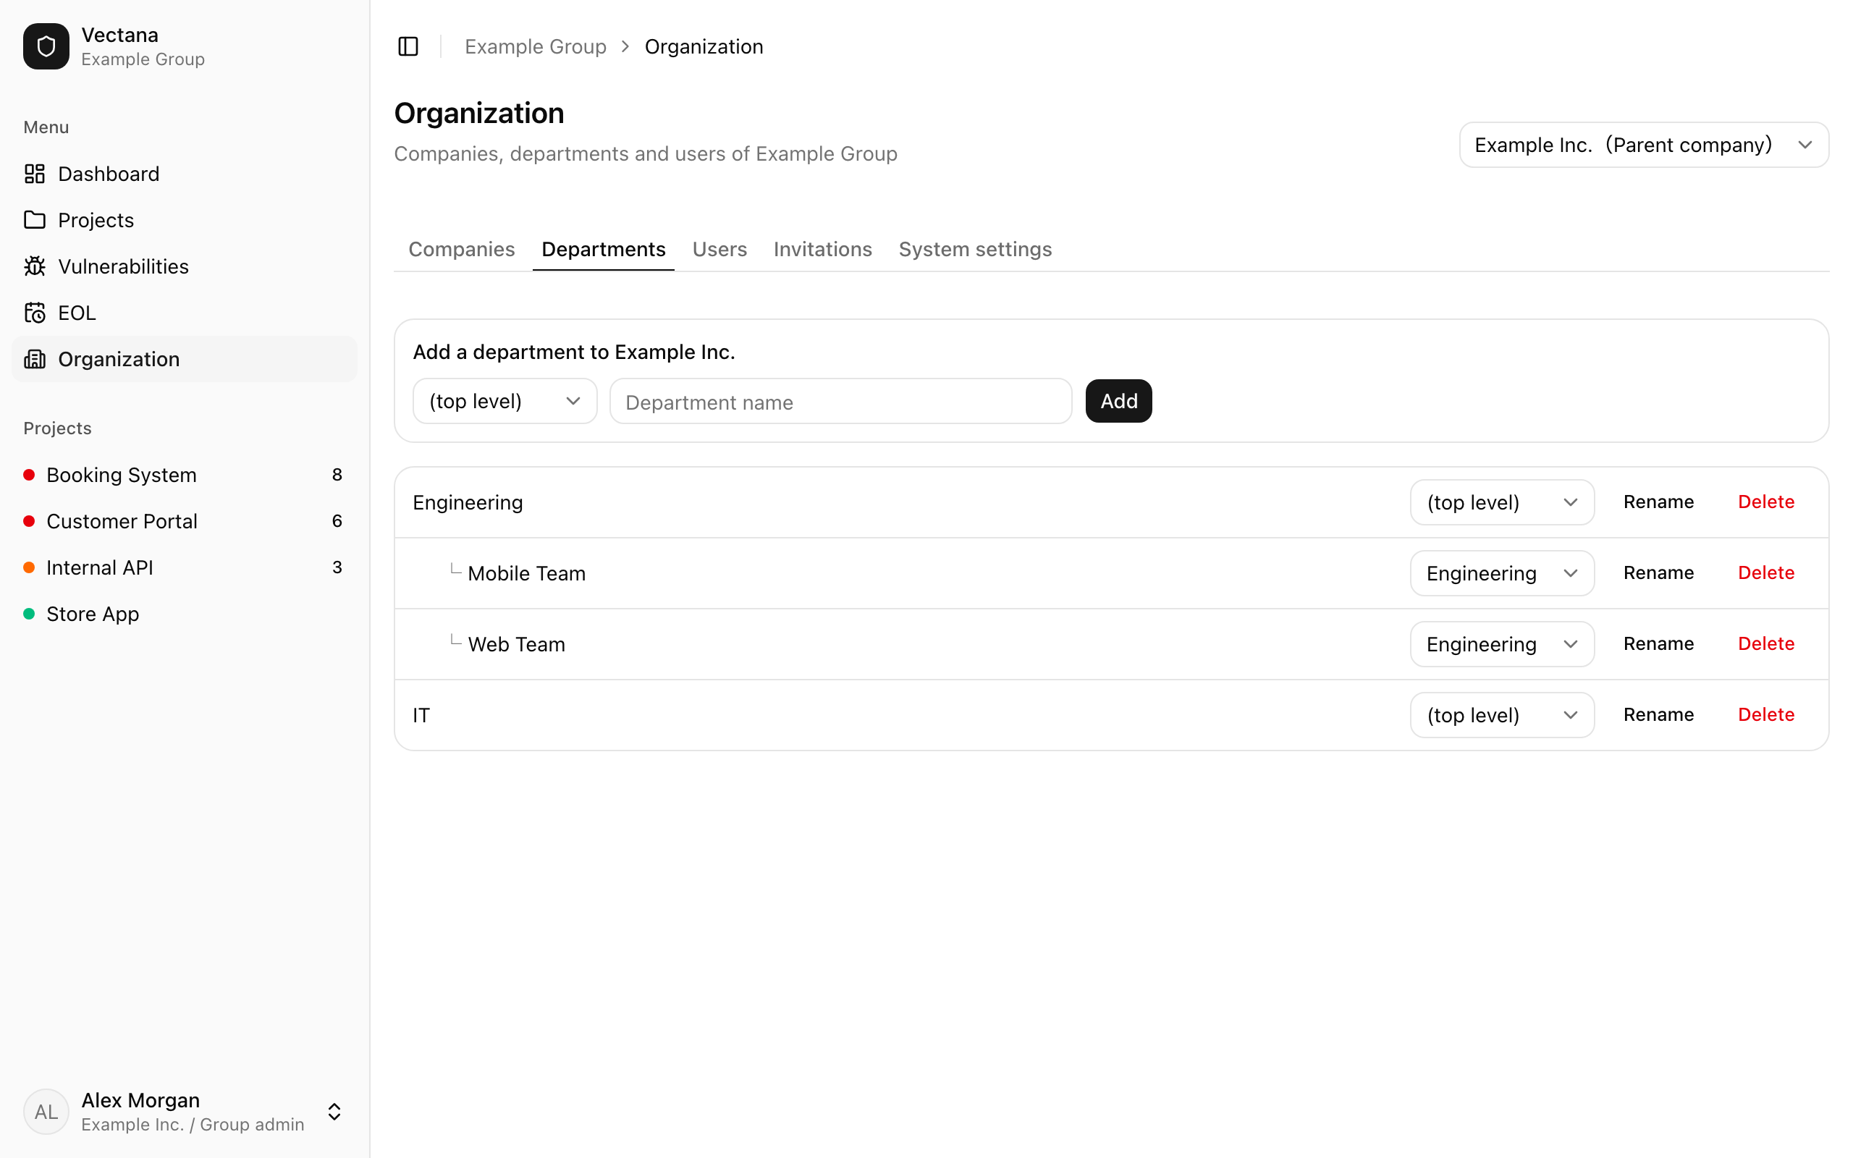Click the red dot beside Customer Portal

tap(29, 521)
